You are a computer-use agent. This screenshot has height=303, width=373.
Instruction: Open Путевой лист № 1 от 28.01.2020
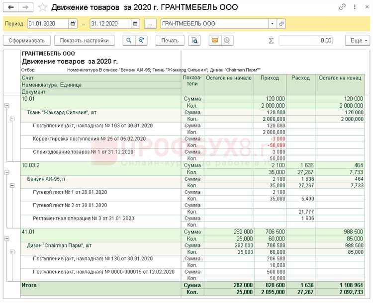pyautogui.click(x=70, y=192)
